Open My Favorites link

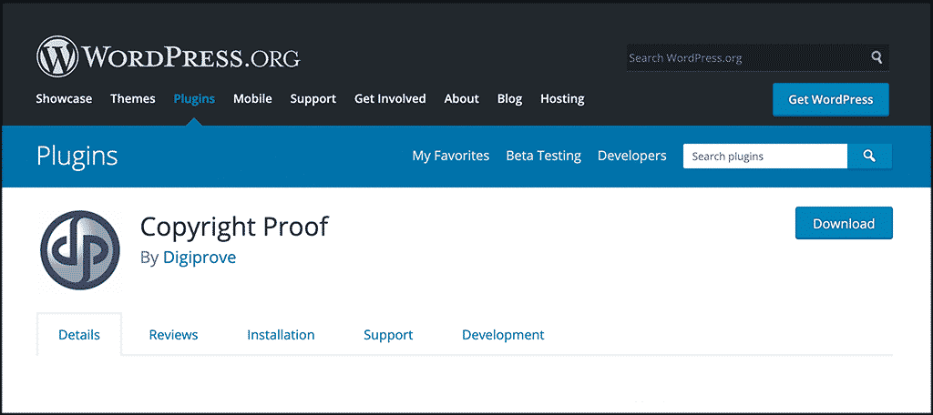[x=450, y=156]
